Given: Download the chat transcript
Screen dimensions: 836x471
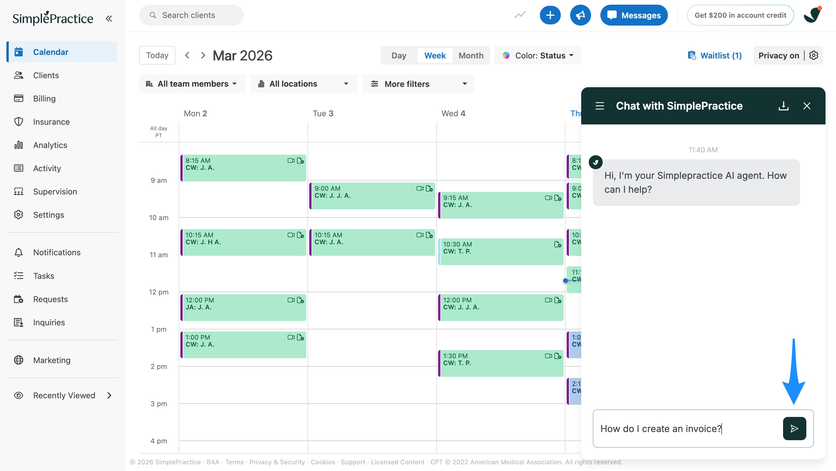Looking at the screenshot, I should (x=783, y=106).
